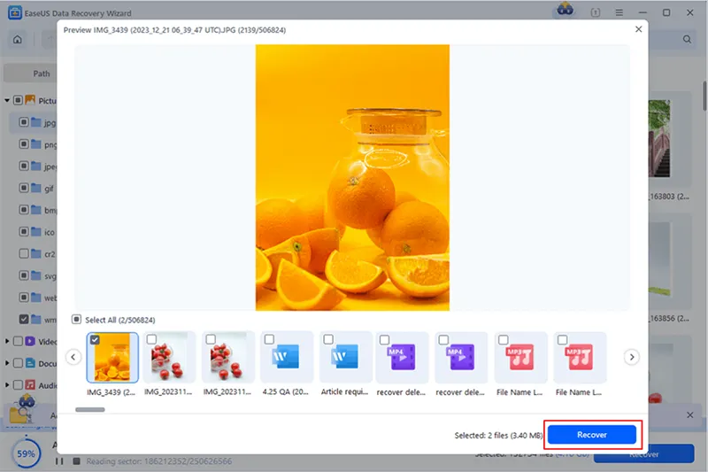Check the 4.25 QA document checkbox
Viewport: 708px width, 472px height.
269,339
